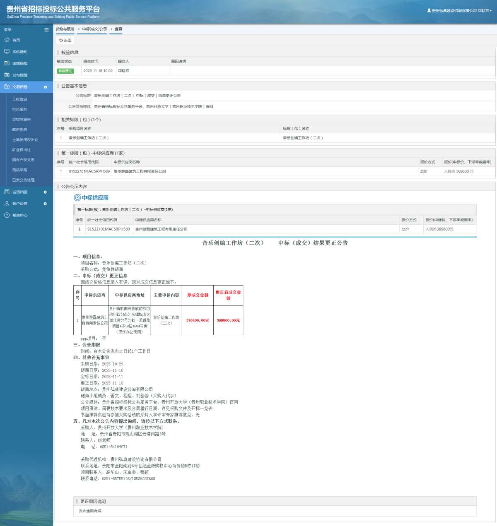Image resolution: width=497 pixels, height=526 pixels.
Task: Open 已发公告处理 sidebar item
Action: pos(23,180)
